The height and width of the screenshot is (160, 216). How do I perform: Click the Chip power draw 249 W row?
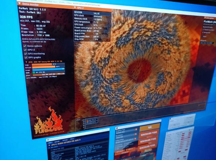tap(92, 37)
